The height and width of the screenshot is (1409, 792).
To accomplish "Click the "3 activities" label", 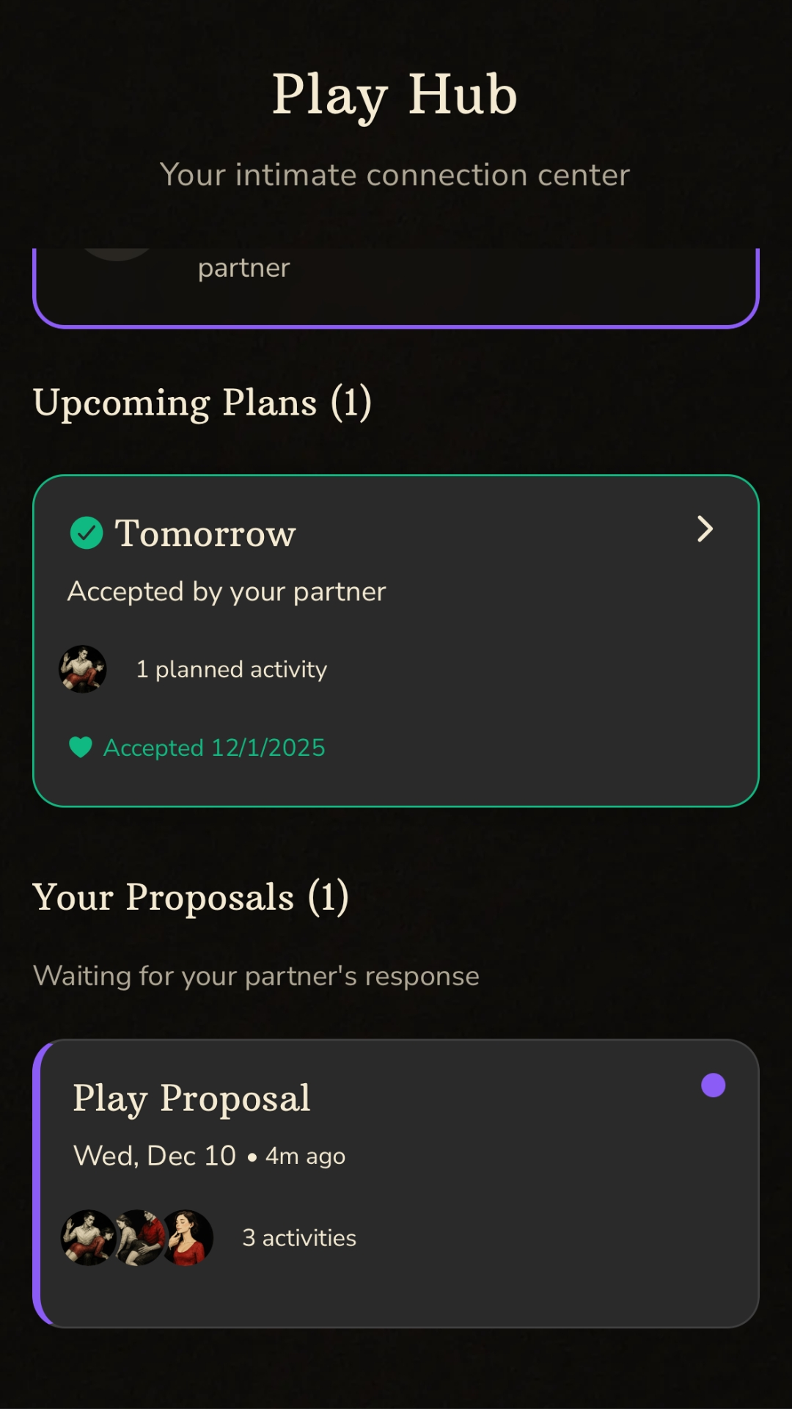I will pos(299,1238).
